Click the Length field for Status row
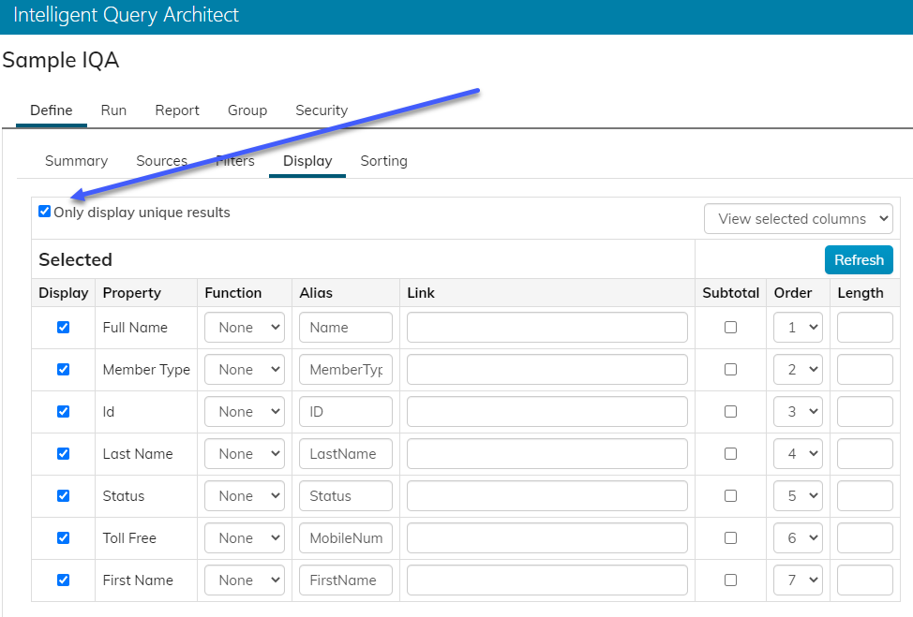 (864, 496)
